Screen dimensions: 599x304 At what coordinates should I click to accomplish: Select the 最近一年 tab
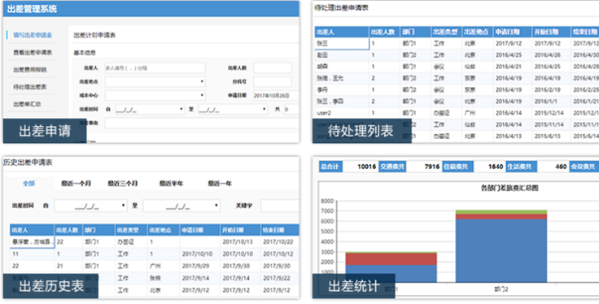pos(220,184)
